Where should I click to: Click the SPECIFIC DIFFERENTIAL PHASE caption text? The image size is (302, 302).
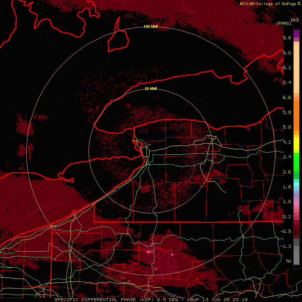95,300
